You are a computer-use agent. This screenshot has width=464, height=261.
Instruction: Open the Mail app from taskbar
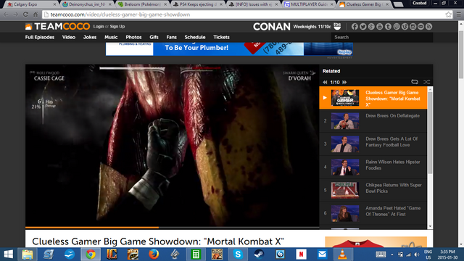click(322, 254)
